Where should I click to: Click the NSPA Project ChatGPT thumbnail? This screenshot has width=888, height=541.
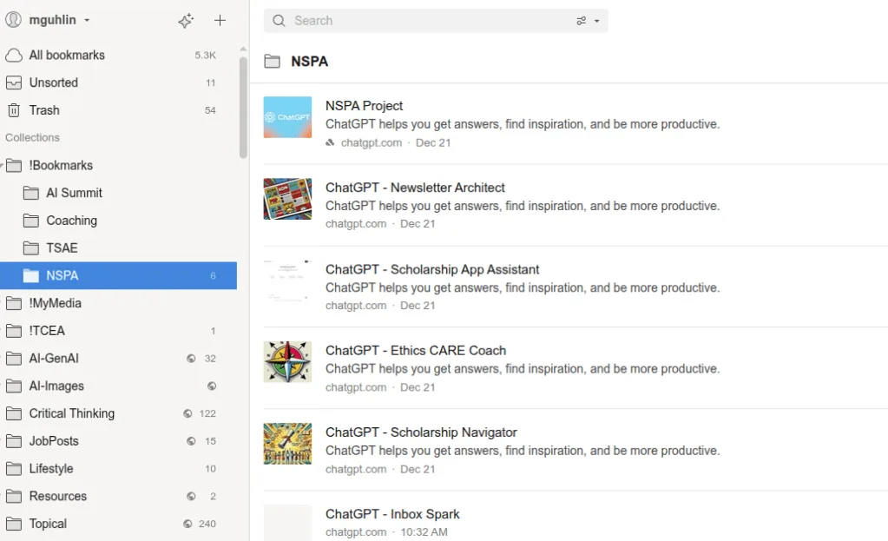287,117
